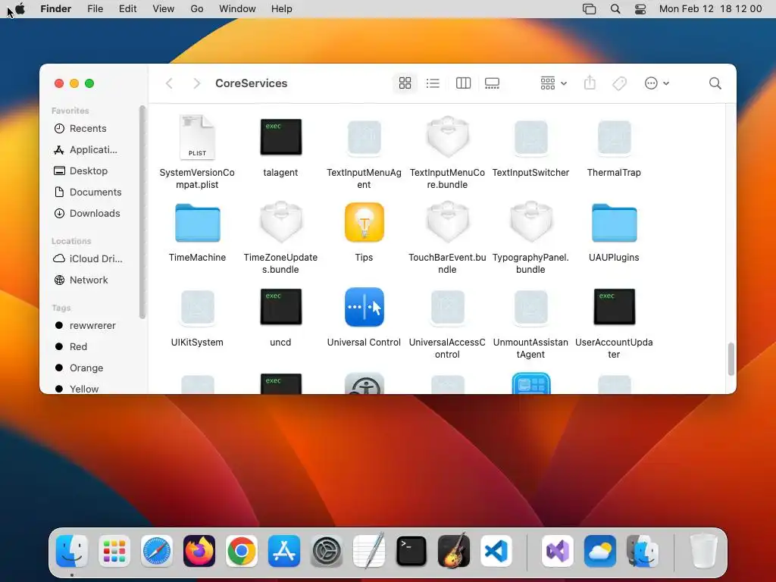Screen dimensions: 776x582
Task: Select the UnmountAssistantAgent app icon
Action: point(530,308)
